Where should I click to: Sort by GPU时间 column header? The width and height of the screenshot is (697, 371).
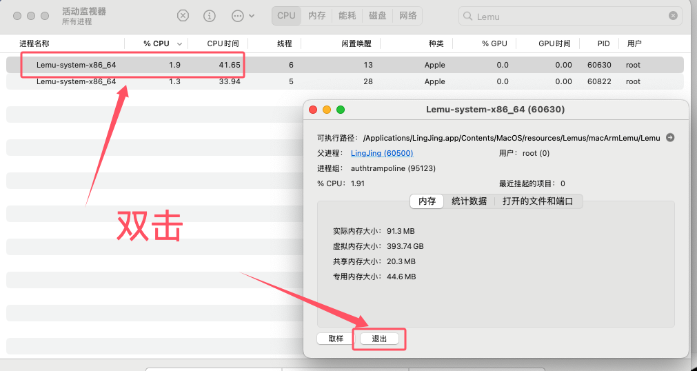554,43
